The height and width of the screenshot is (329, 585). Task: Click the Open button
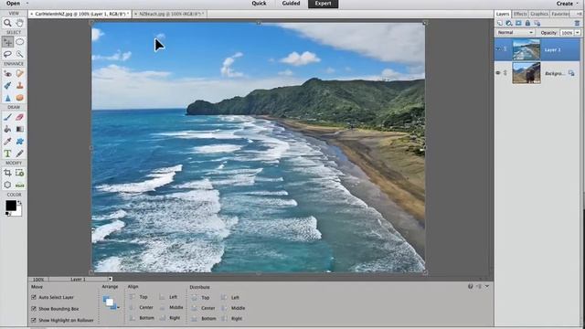pyautogui.click(x=14, y=4)
